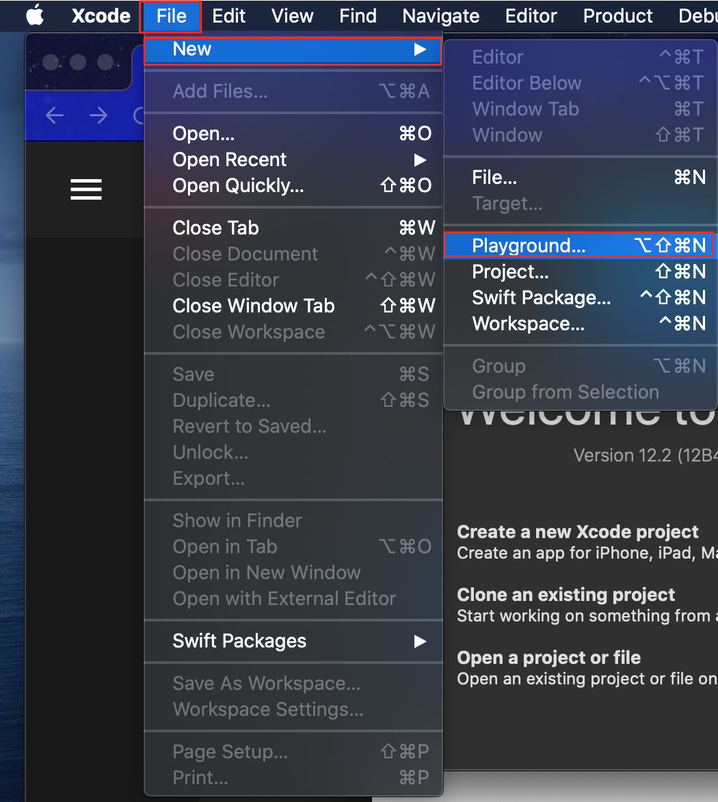This screenshot has width=718, height=802.
Task: Click Open with External Editor entry
Action: [293, 599]
